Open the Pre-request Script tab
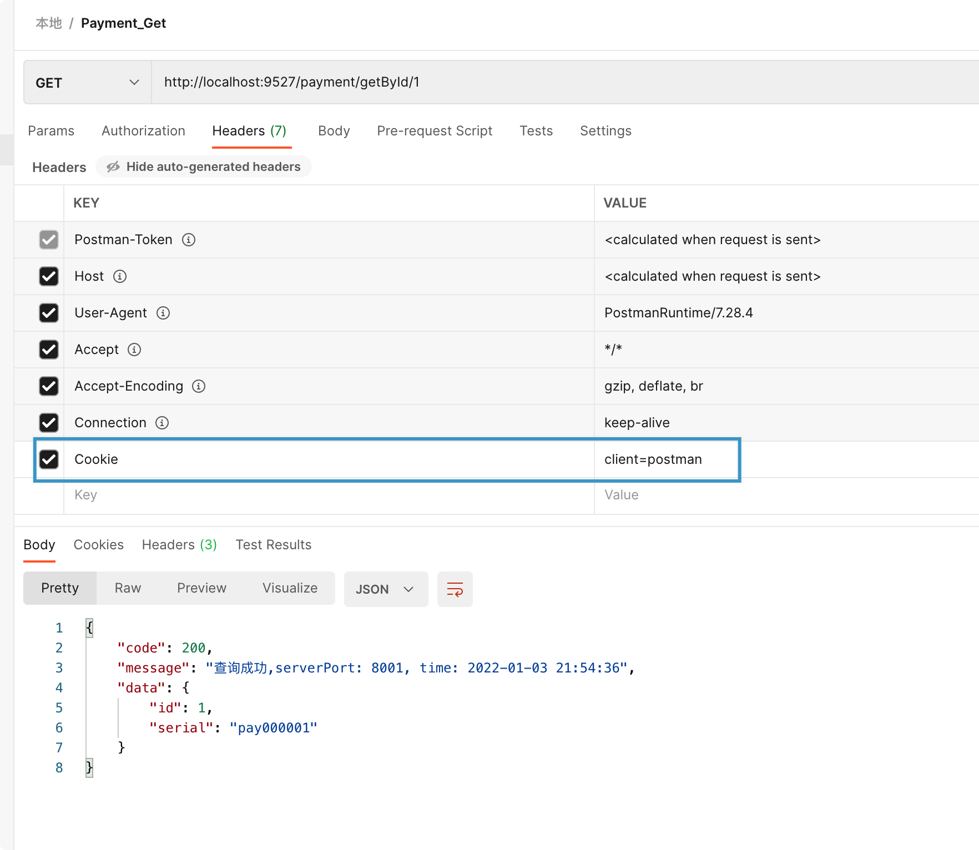 [x=435, y=131]
